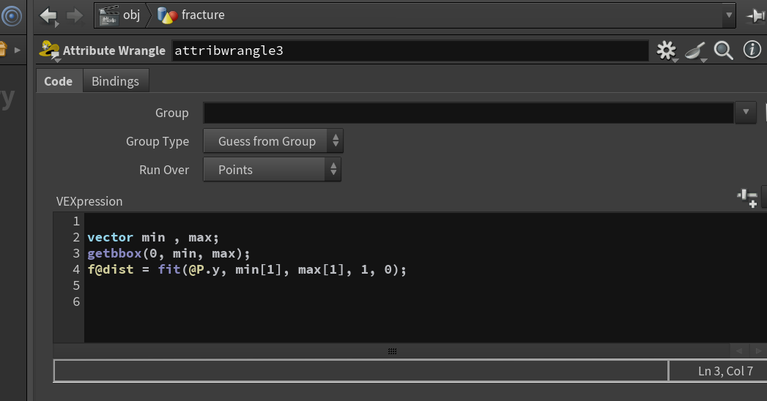Open the Run Over Points dropdown
The height and width of the screenshot is (401, 767).
pyautogui.click(x=272, y=170)
